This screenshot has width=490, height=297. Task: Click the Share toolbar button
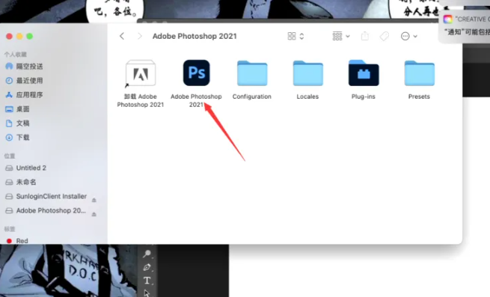pyautogui.click(x=364, y=36)
